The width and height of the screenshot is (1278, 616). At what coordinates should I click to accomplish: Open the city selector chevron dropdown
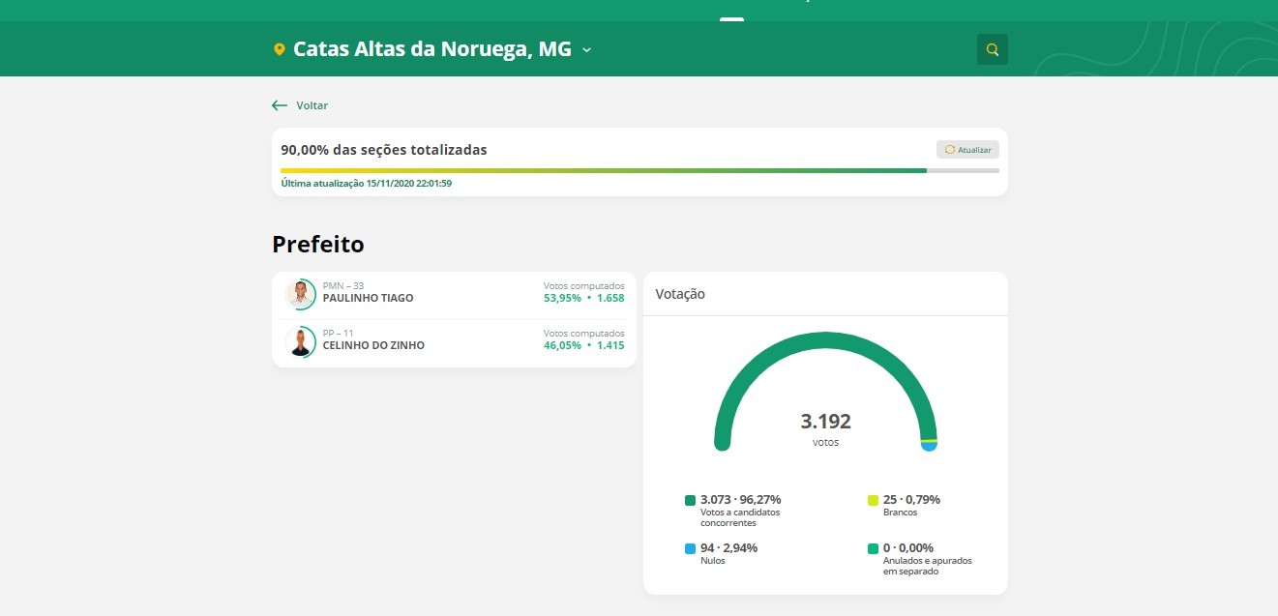(586, 49)
